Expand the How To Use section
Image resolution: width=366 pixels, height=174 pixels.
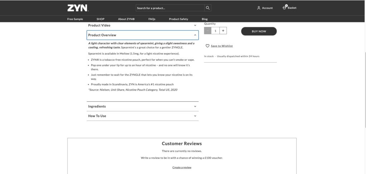[x=143, y=116]
